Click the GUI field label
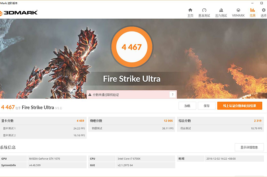Screen dimensions: 267x177 point(92,165)
